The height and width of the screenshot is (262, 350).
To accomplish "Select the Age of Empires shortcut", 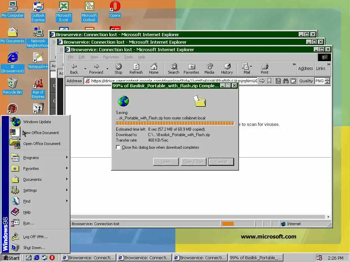I will (38, 88).
